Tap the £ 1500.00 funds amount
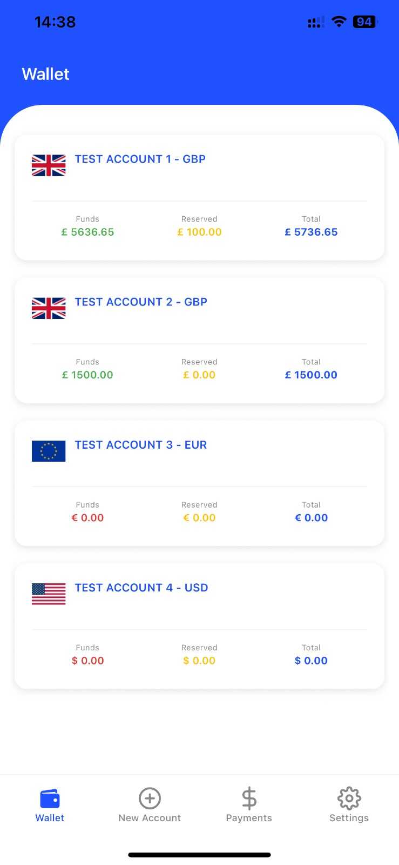Screen dimensions: 399x865 coord(87,375)
